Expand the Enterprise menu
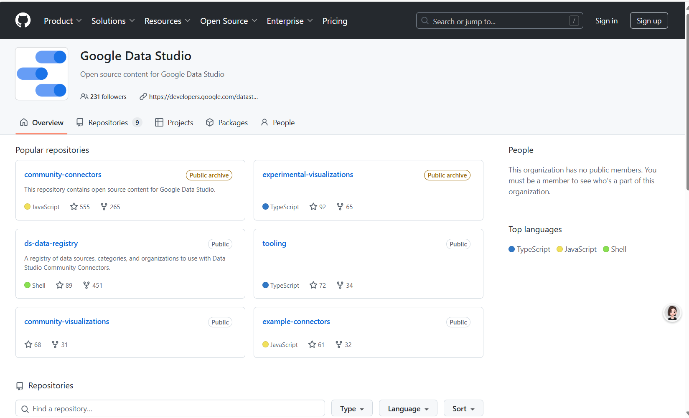Image resolution: width=689 pixels, height=418 pixels. pyautogui.click(x=290, y=21)
